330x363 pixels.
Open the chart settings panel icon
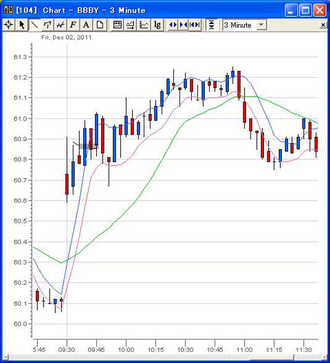tap(118, 25)
